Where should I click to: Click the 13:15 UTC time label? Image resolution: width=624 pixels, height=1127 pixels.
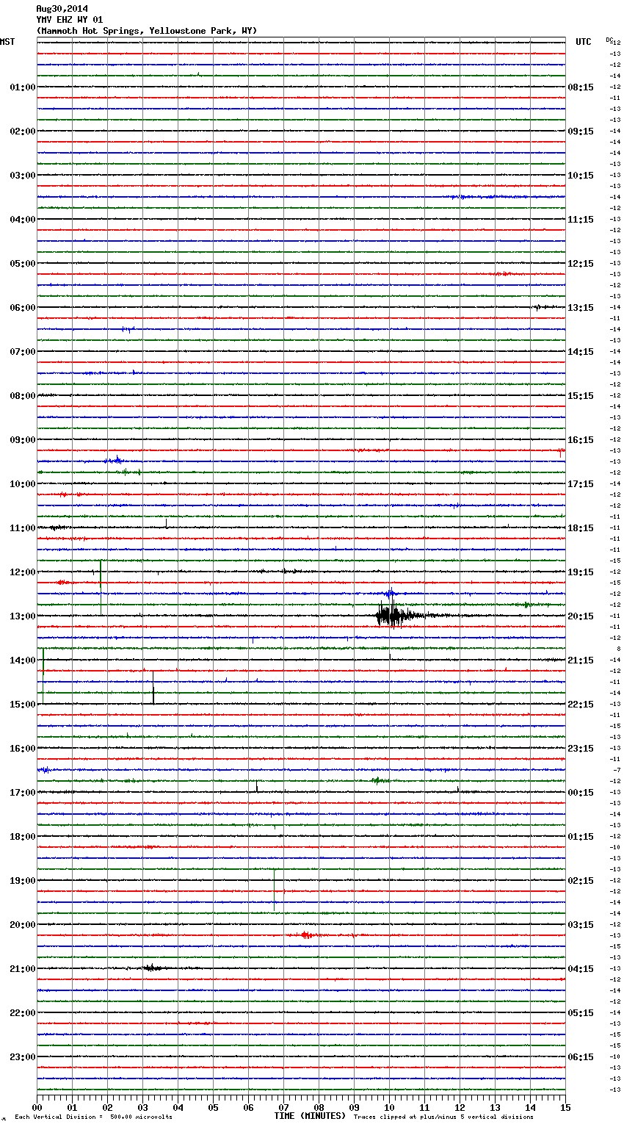(581, 307)
